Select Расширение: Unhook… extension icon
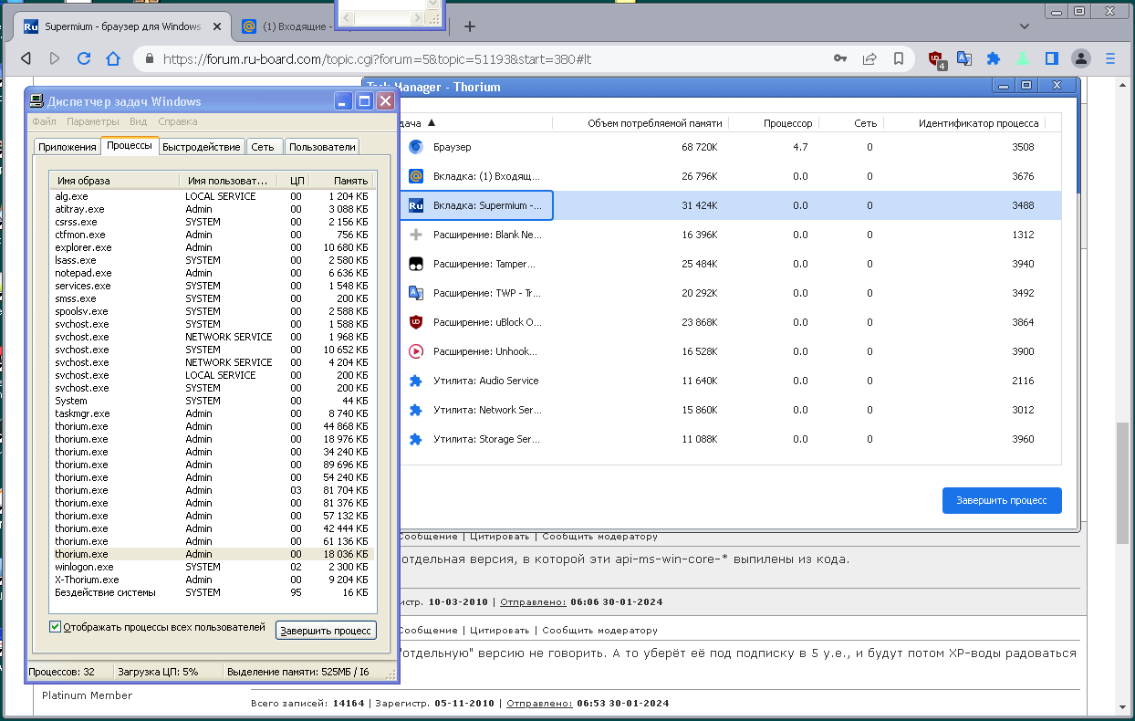The width and height of the screenshot is (1135, 721). 416,351
